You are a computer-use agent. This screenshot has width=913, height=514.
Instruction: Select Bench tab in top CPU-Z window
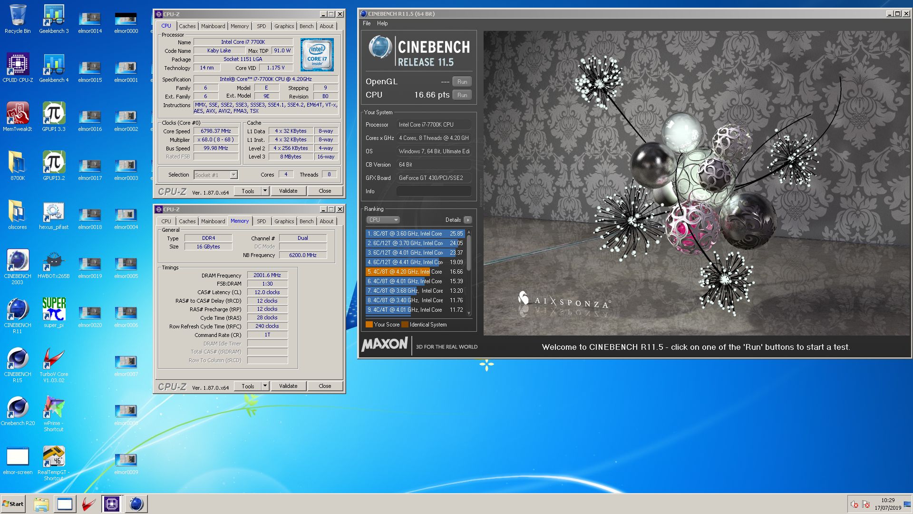[x=307, y=26]
